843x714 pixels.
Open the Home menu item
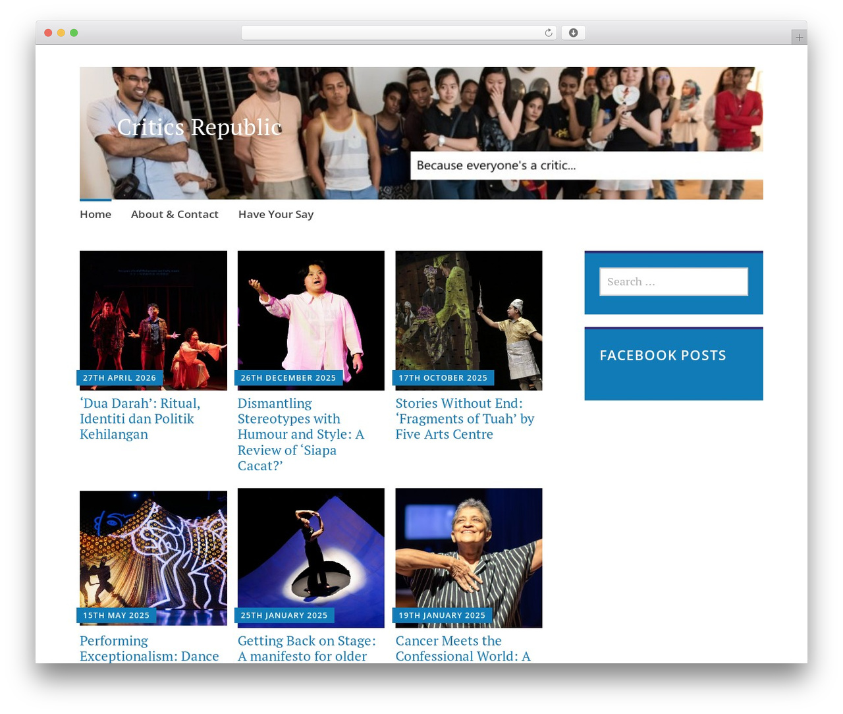[x=95, y=215]
